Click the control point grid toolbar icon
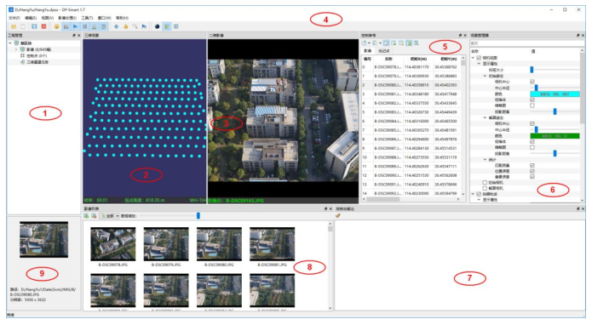 (84, 26)
